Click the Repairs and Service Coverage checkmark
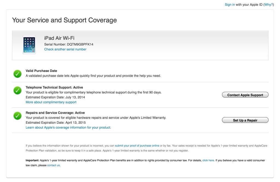Screen dimensions: 280x182 (x=17, y=116)
